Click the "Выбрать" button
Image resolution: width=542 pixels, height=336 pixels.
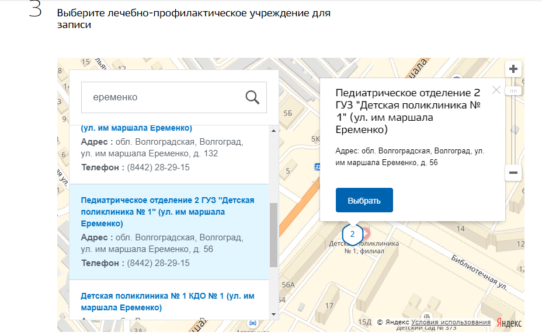click(x=364, y=200)
